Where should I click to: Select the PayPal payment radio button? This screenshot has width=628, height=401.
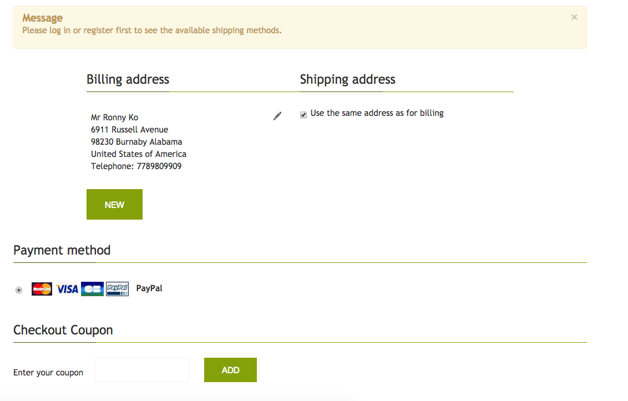point(19,290)
